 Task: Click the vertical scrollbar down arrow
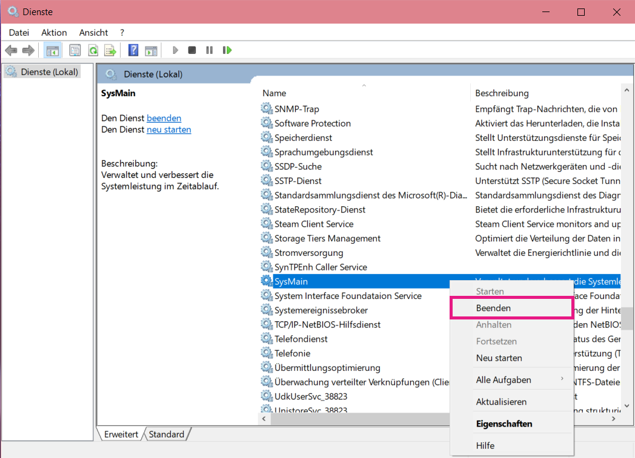(627, 406)
